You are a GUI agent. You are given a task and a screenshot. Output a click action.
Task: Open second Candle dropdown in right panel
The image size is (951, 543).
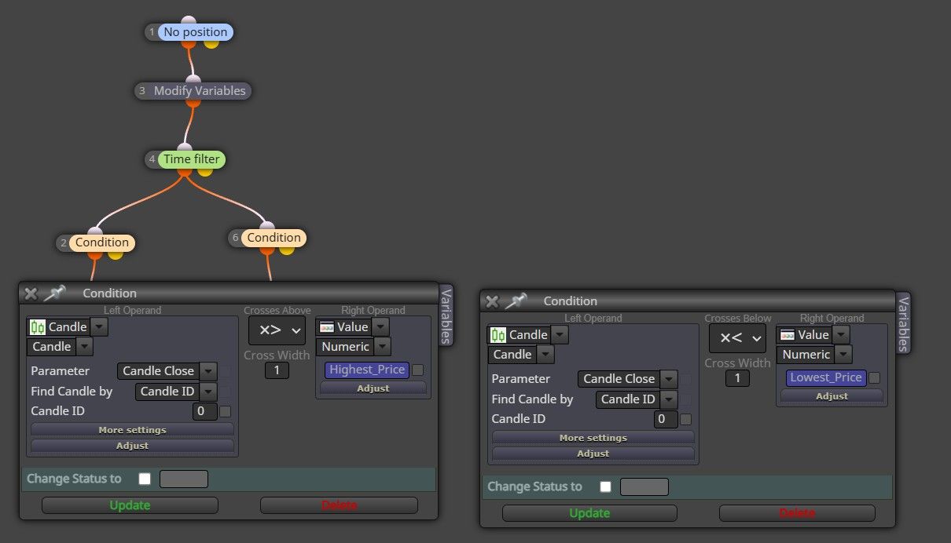tap(544, 355)
